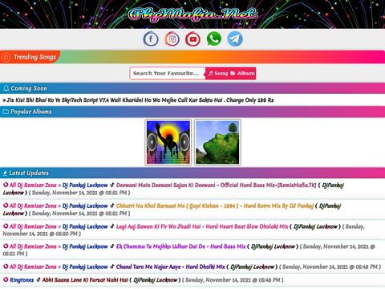Open the Facebook social icon
This screenshot has height=289, width=385.
coord(151,39)
